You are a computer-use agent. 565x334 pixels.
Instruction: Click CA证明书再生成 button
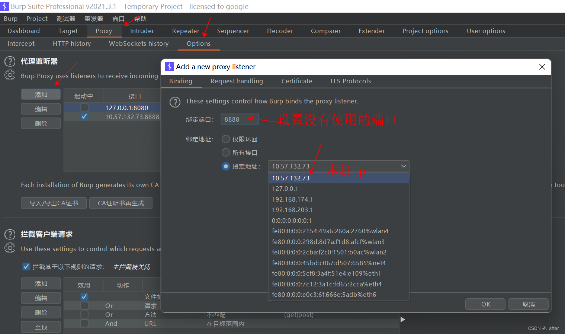coord(121,203)
